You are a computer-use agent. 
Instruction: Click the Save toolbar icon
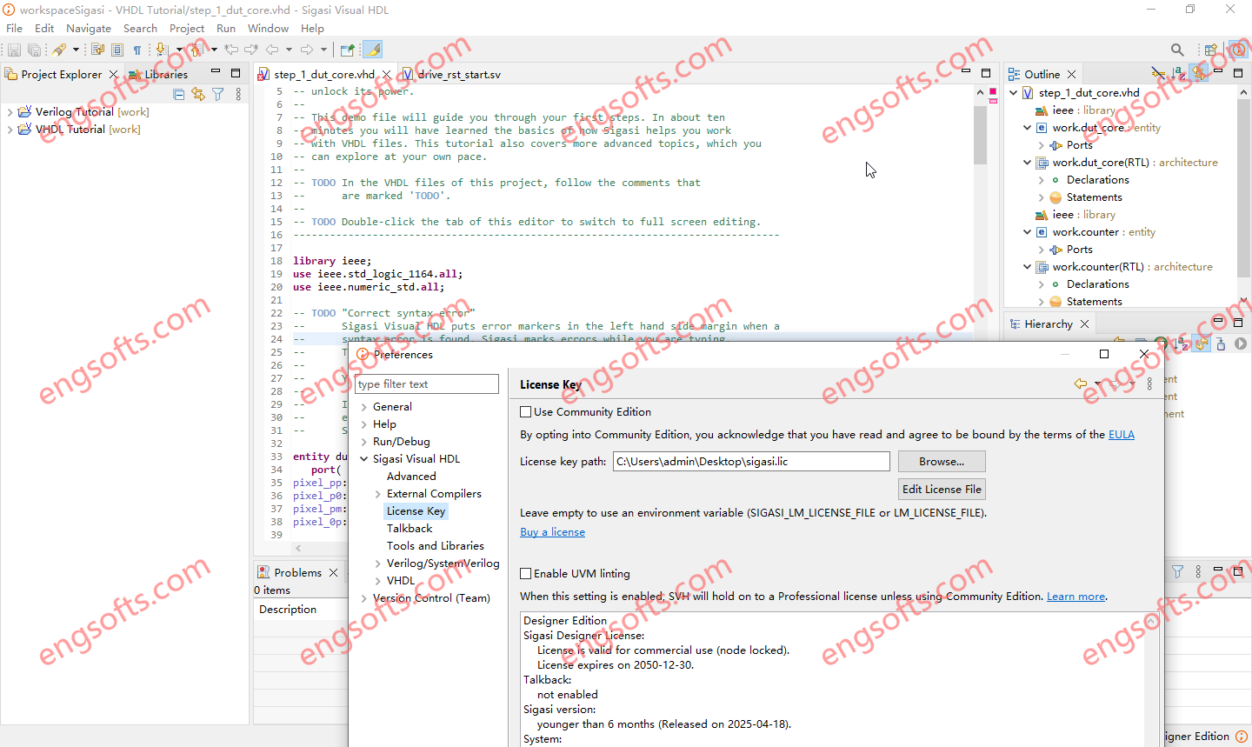pos(14,50)
